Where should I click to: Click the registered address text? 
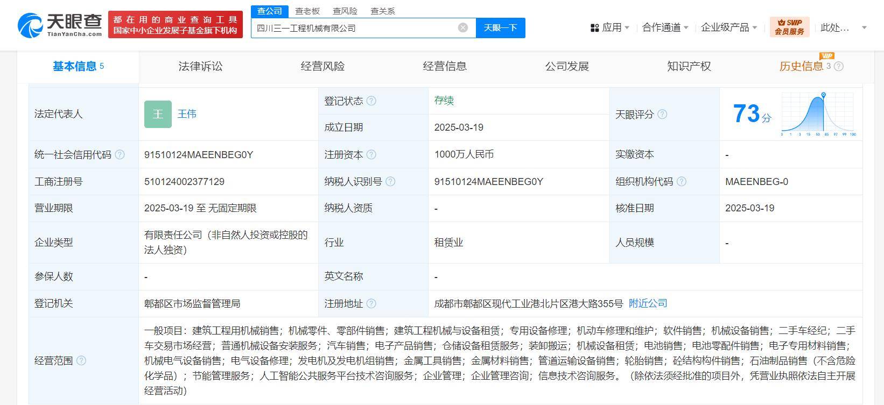[529, 304]
